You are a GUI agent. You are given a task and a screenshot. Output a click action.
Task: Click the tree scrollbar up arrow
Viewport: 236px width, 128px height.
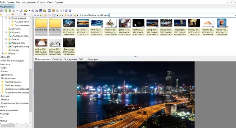coord(31,18)
